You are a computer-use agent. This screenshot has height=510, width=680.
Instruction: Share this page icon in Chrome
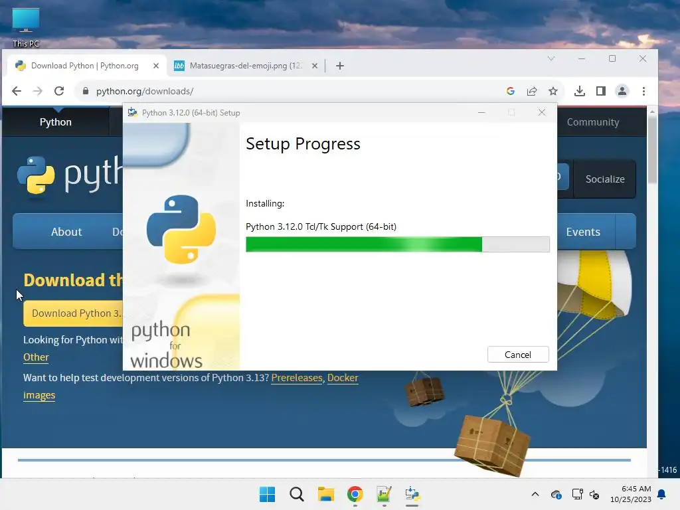tap(532, 91)
